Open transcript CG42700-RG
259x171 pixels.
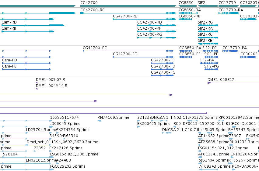coord(149,35)
